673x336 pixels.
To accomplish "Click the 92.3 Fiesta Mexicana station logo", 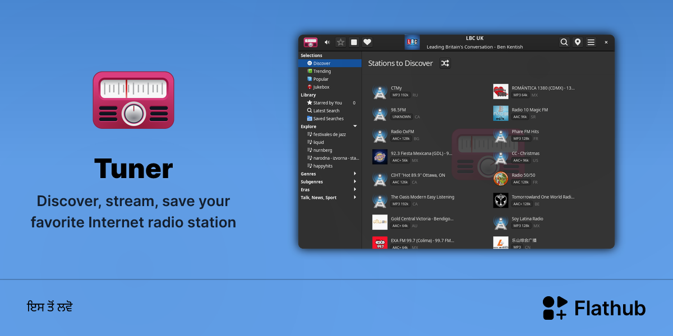I will 380,157.
